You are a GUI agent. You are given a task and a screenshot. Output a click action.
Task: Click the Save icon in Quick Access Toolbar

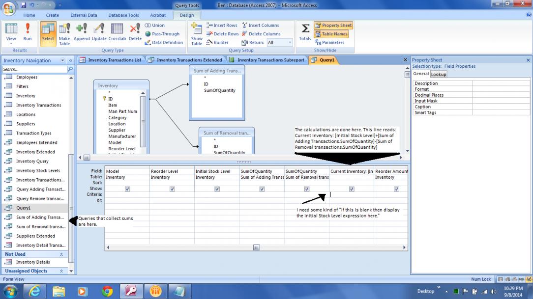point(24,5)
